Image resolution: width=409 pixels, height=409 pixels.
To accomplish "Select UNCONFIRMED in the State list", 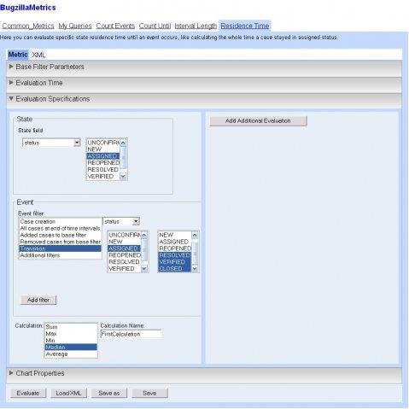I will click(103, 143).
